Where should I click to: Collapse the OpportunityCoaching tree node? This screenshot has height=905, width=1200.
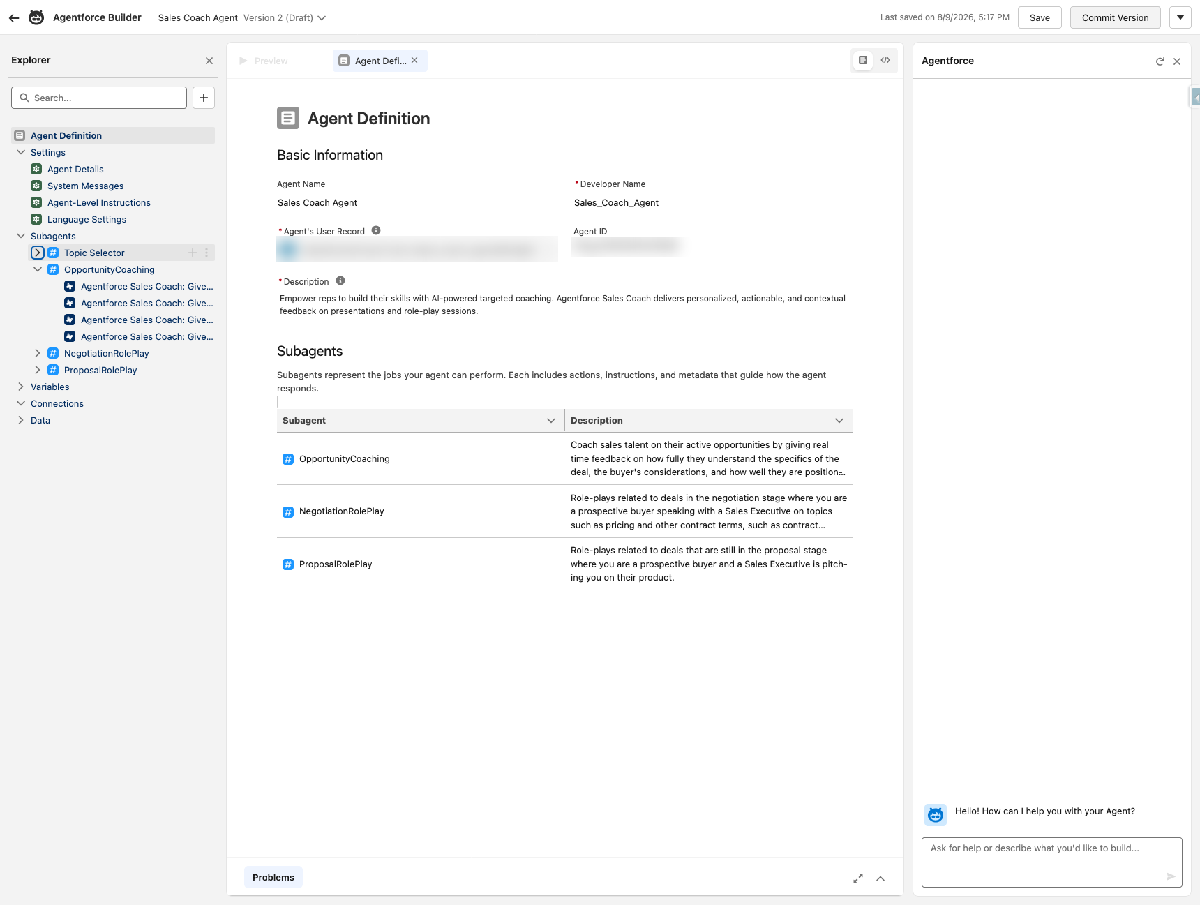(x=38, y=269)
